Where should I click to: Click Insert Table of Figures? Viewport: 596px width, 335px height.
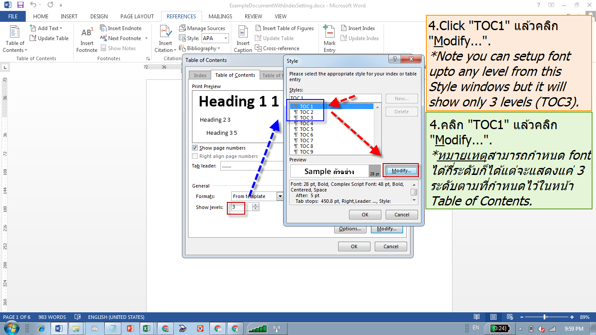tap(284, 28)
